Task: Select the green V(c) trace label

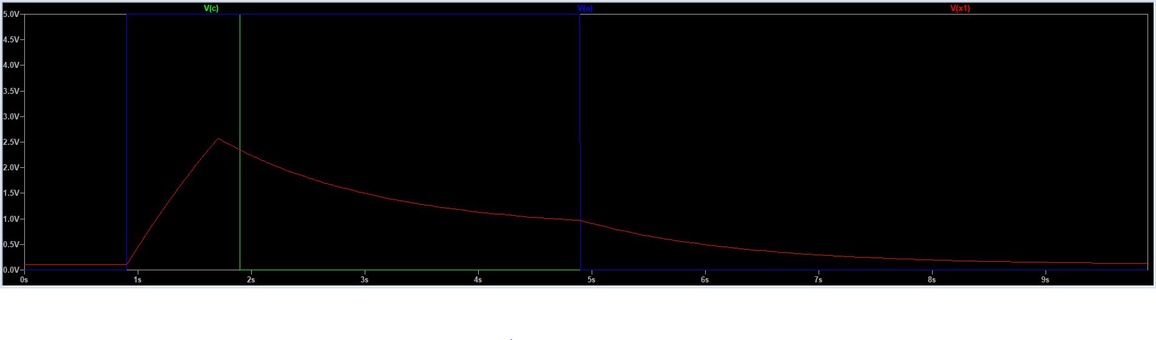Action: 211,8
